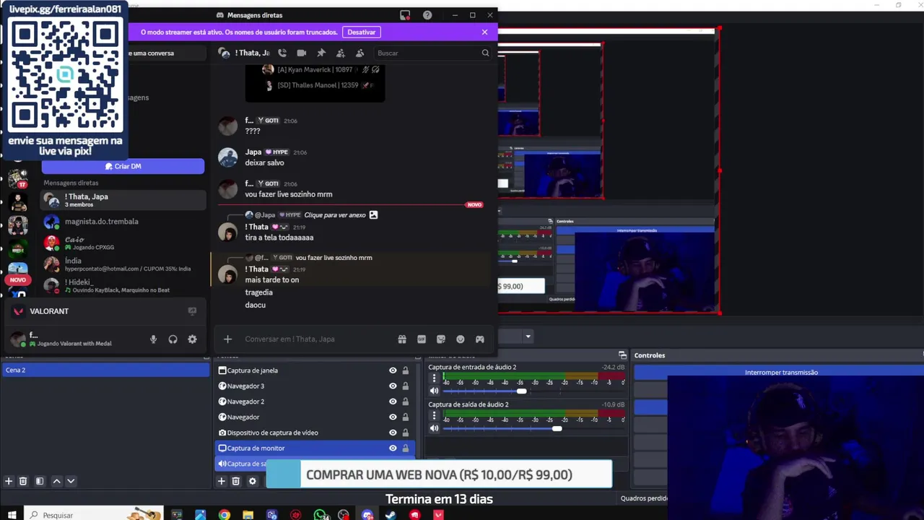Delete the selected OBS source
The image size is (924, 520).
(x=237, y=481)
